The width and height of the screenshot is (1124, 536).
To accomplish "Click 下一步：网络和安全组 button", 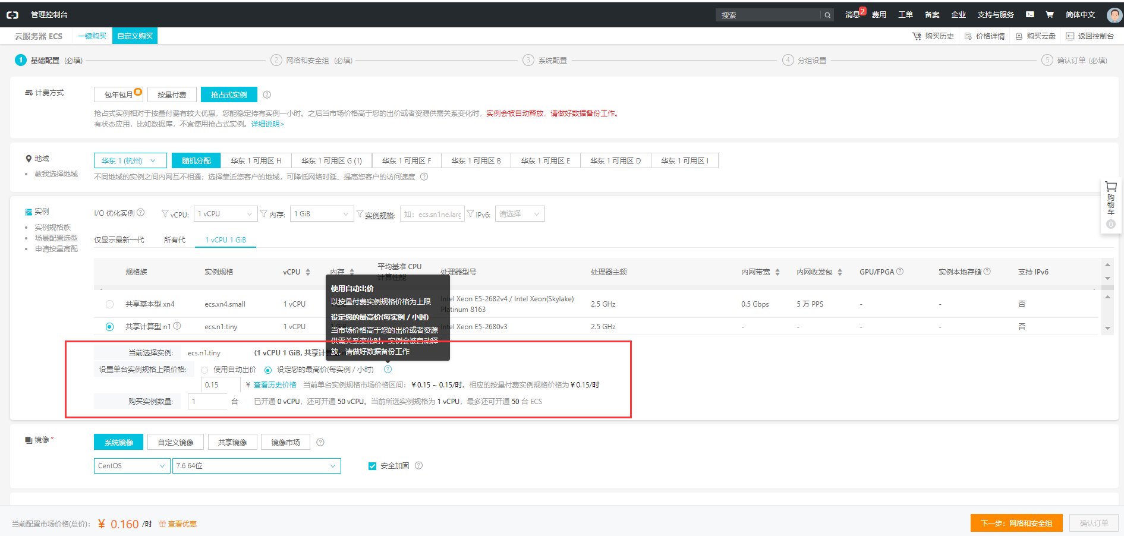I will coord(1016,524).
